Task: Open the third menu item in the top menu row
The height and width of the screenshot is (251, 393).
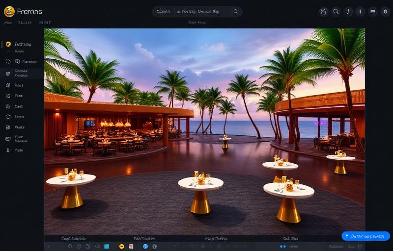Action: [x=45, y=23]
